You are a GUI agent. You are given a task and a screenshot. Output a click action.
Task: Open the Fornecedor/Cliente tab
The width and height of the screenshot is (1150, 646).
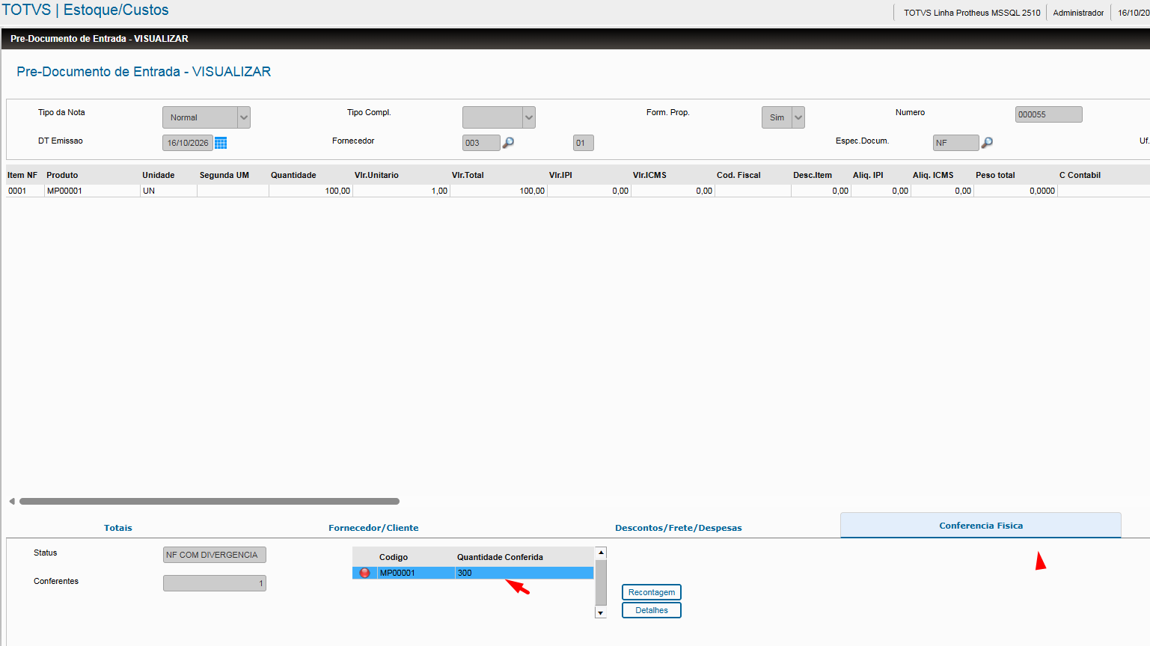point(373,528)
